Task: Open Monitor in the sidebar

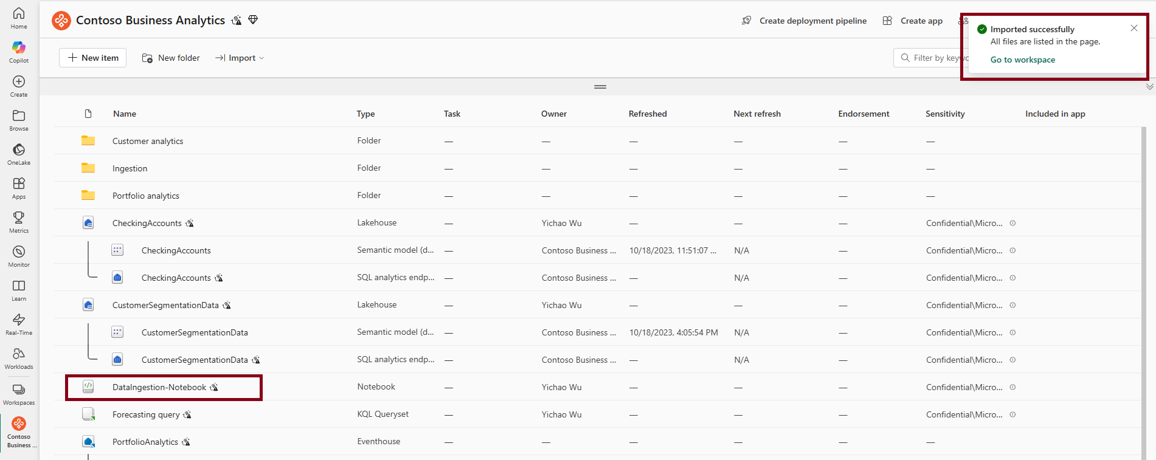Action: tap(19, 256)
